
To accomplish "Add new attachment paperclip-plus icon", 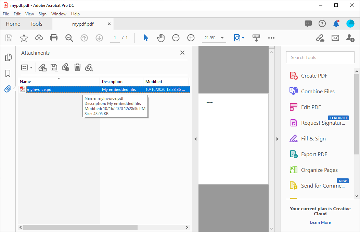I will [x=65, y=68].
